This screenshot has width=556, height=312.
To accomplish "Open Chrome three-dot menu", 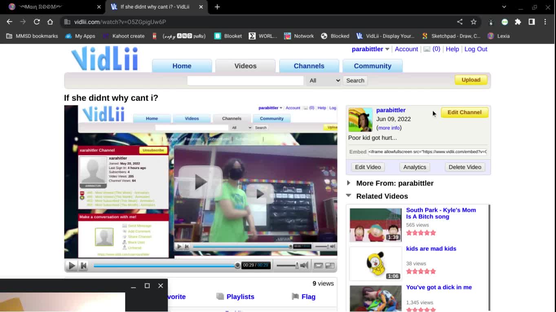I will pyautogui.click(x=545, y=22).
